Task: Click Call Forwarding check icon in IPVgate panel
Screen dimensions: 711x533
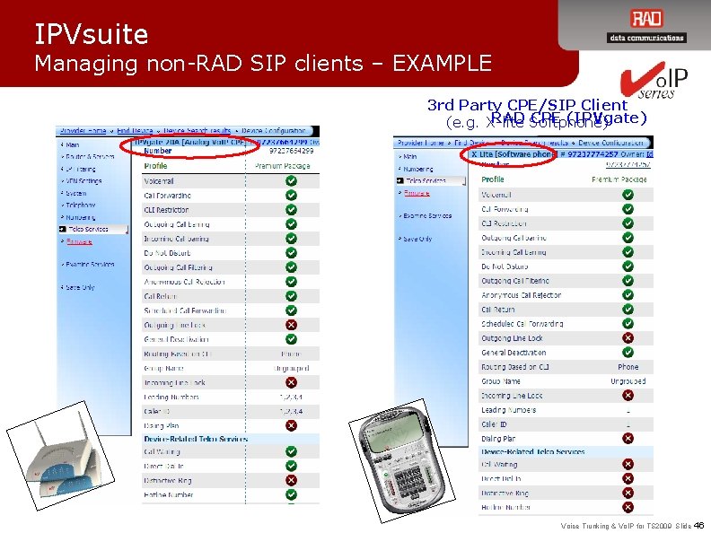Action: 291,195
